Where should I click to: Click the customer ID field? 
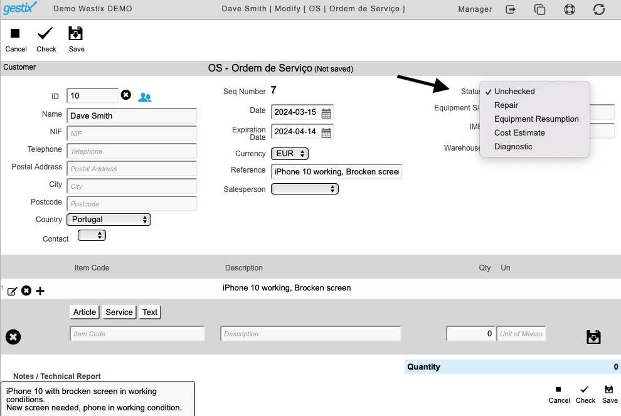coord(93,95)
